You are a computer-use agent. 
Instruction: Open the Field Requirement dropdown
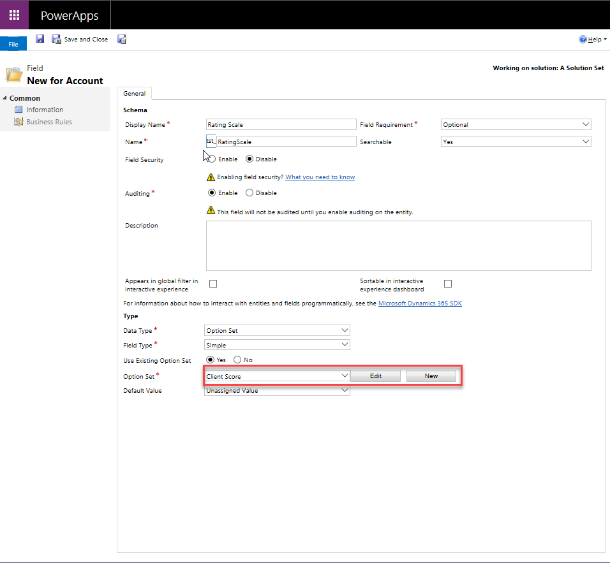(x=516, y=125)
